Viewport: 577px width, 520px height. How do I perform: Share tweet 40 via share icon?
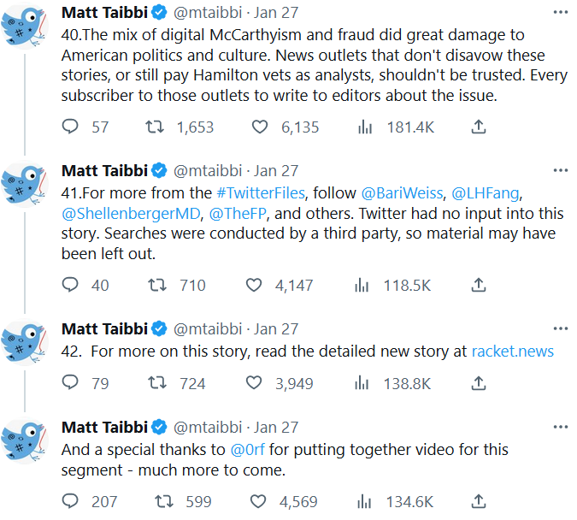[x=479, y=127]
